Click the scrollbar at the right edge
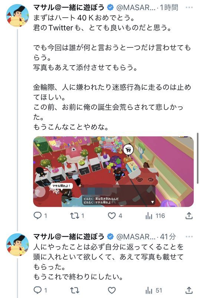 pos(198,158)
